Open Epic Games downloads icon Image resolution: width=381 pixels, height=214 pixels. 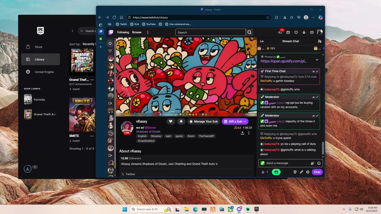pos(27,169)
